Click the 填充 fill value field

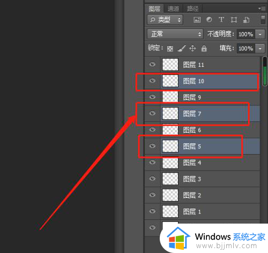(246, 49)
